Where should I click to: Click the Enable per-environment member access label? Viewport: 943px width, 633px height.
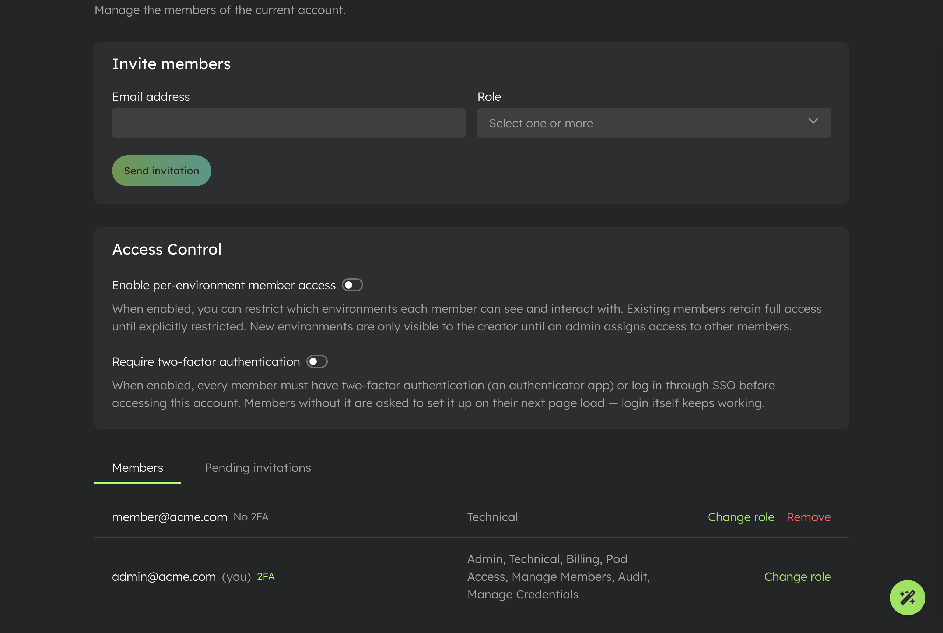pos(224,286)
